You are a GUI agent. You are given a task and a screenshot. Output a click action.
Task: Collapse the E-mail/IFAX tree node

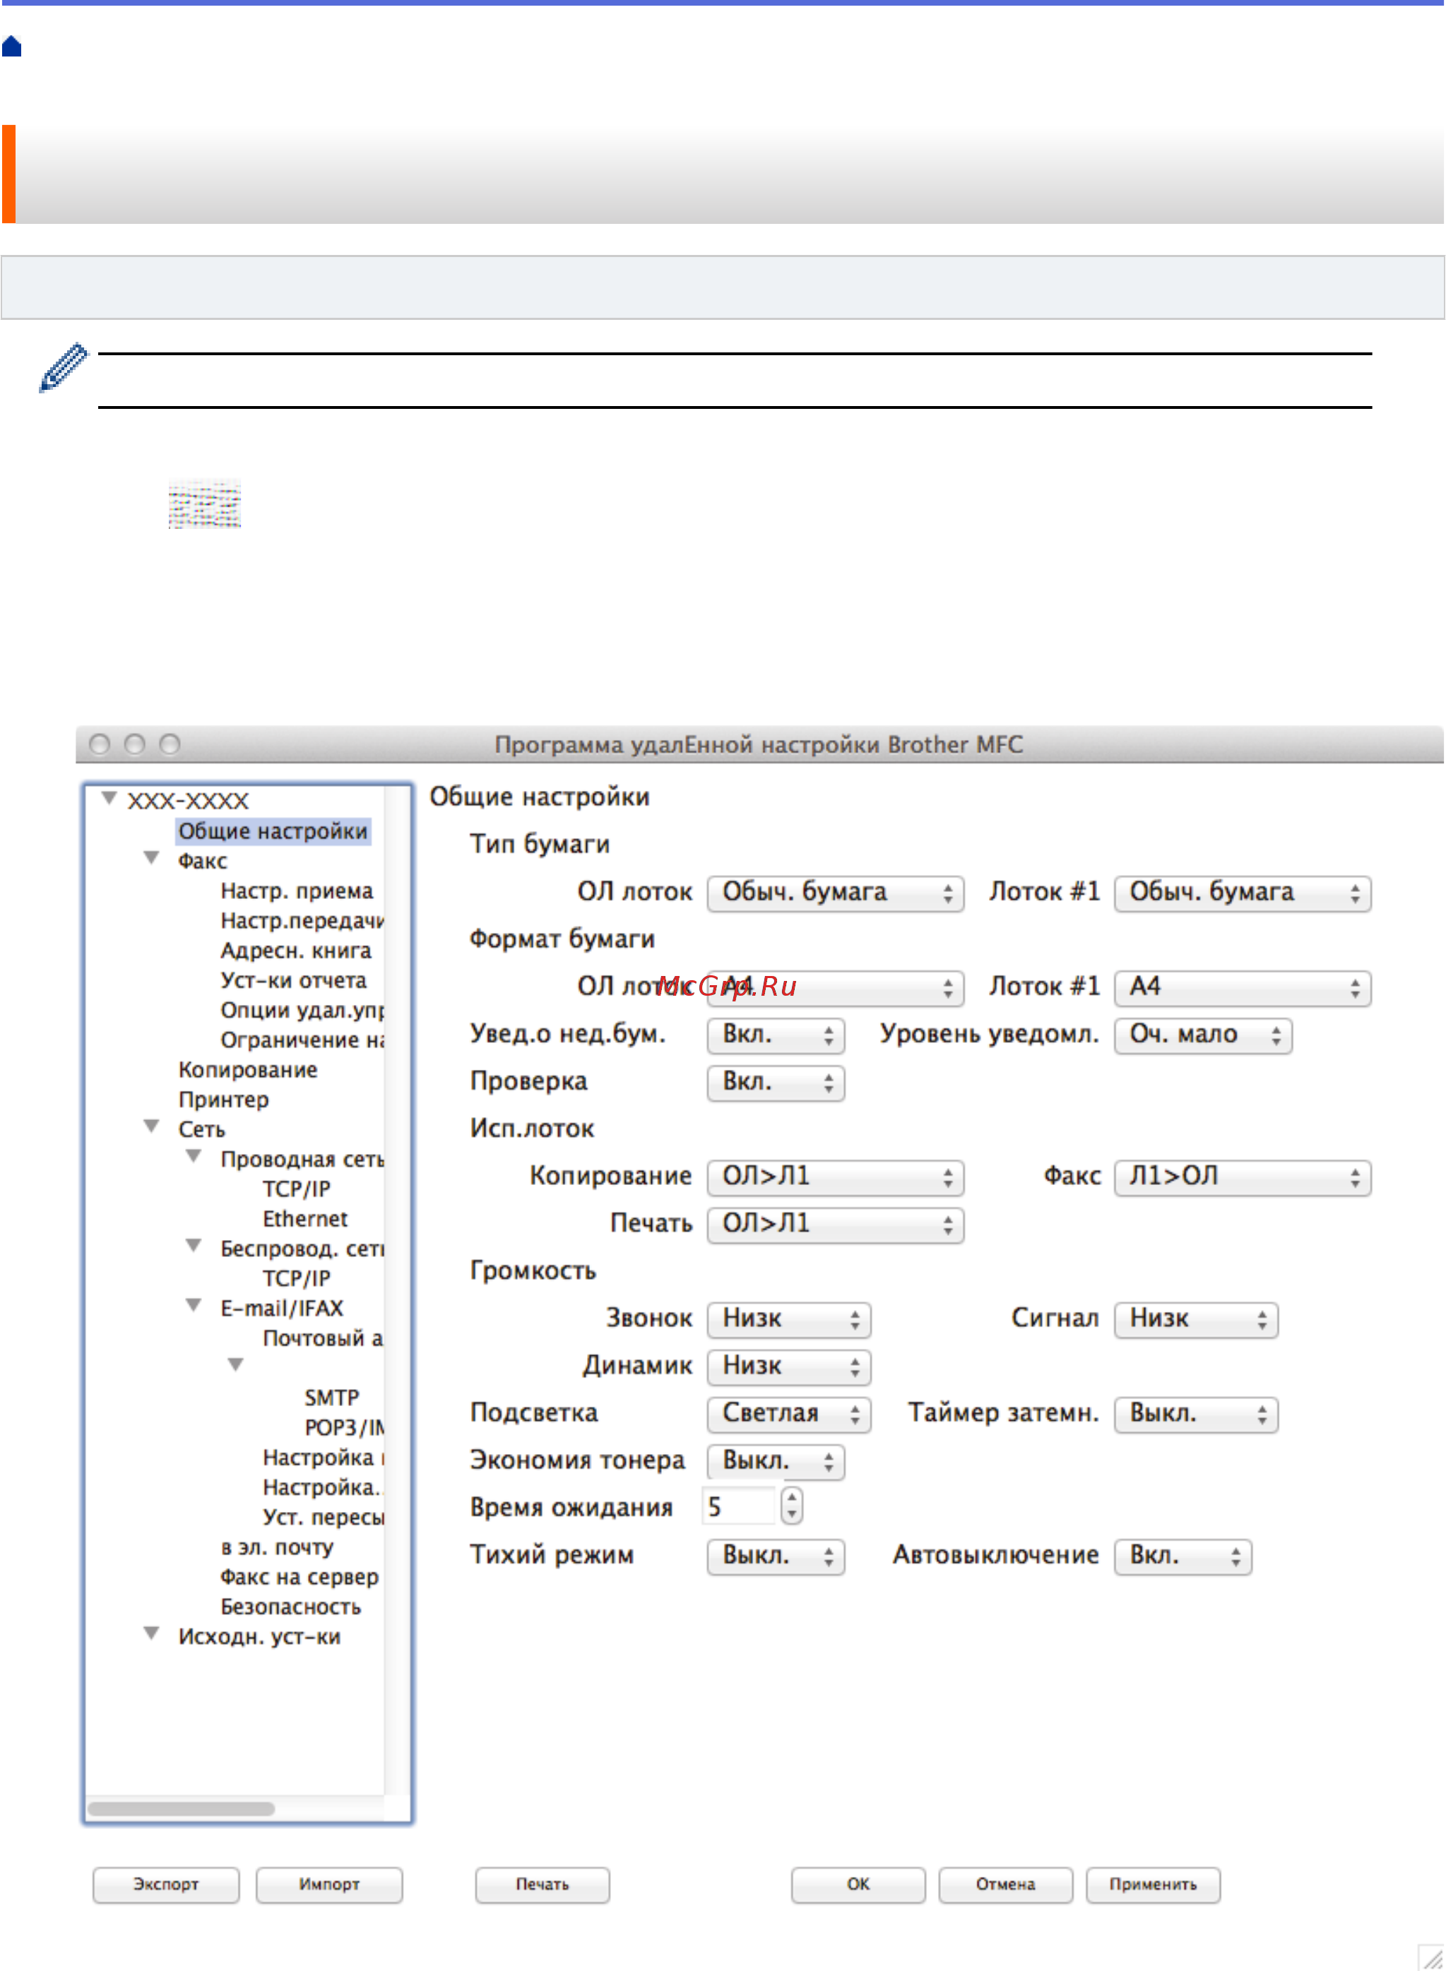(194, 1305)
